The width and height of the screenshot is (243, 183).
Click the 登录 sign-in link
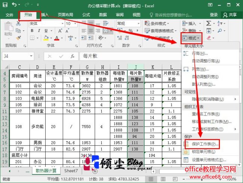(x=214, y=15)
